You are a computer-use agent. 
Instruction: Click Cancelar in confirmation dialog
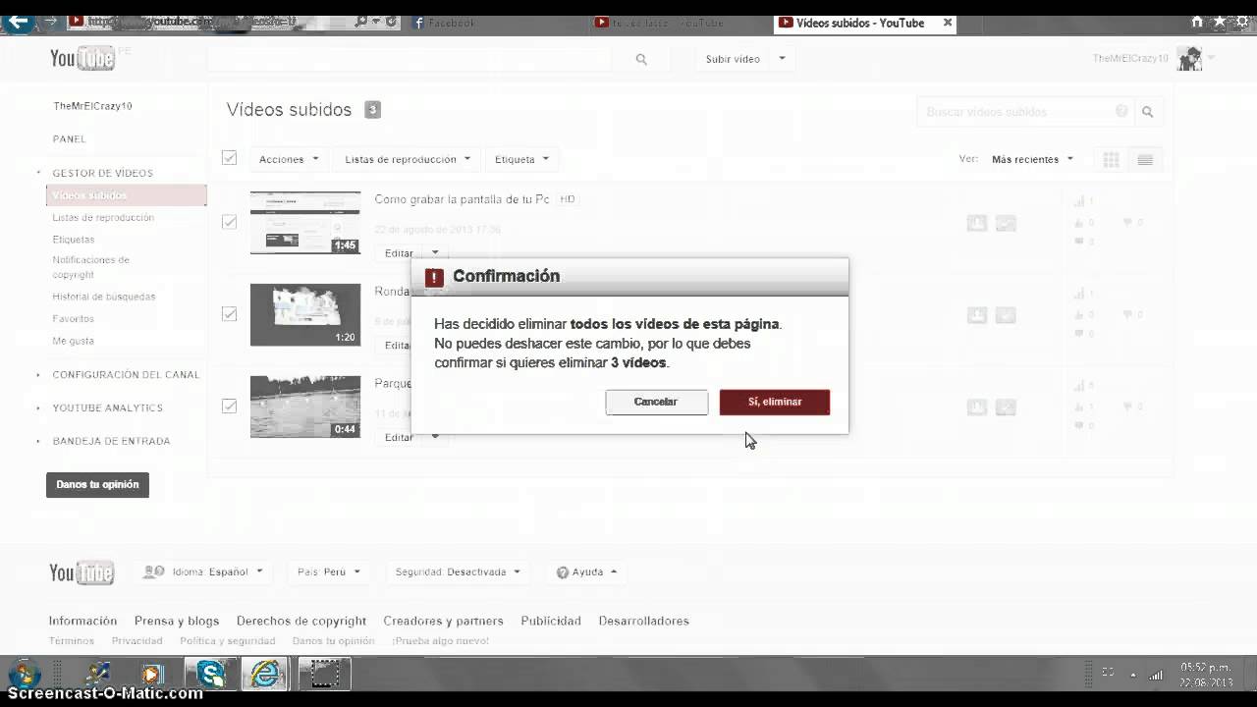(656, 402)
